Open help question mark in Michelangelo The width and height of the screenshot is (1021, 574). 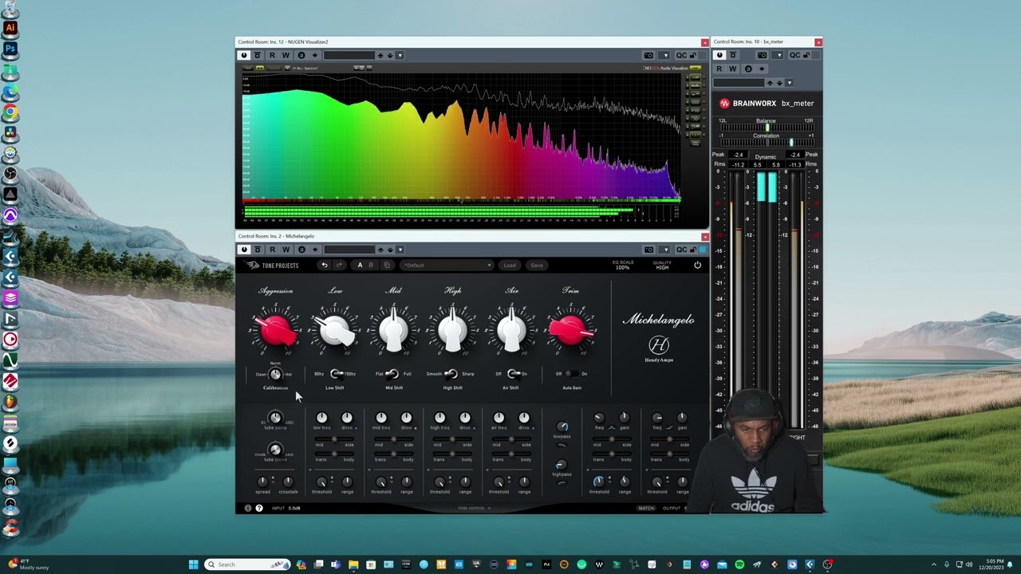pyautogui.click(x=259, y=508)
